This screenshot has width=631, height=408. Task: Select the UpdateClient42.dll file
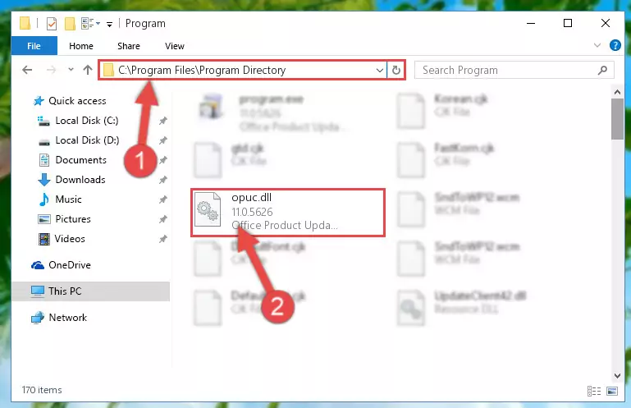[x=462, y=309]
